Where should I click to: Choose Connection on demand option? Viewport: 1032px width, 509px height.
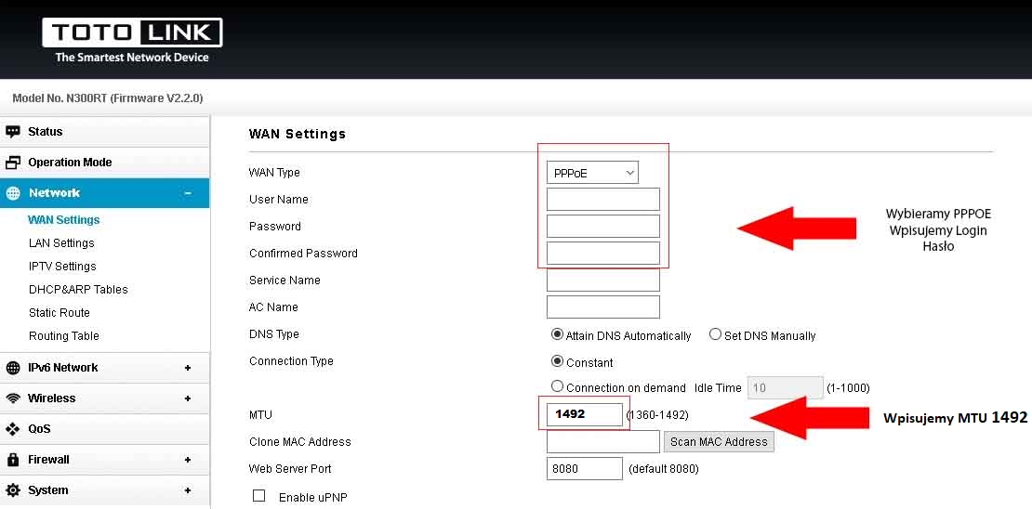557,386
